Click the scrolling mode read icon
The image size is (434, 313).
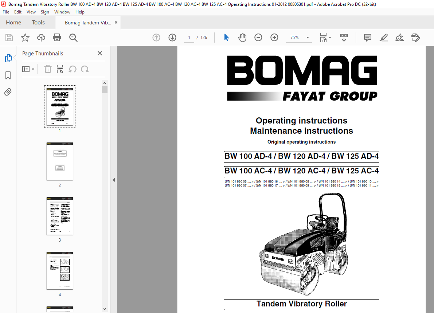coord(344,38)
